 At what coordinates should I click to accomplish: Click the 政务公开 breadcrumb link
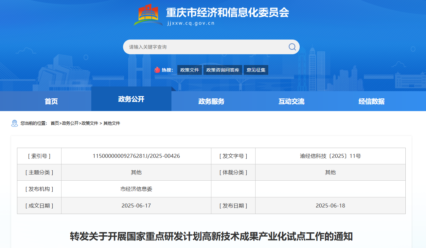click(70, 123)
